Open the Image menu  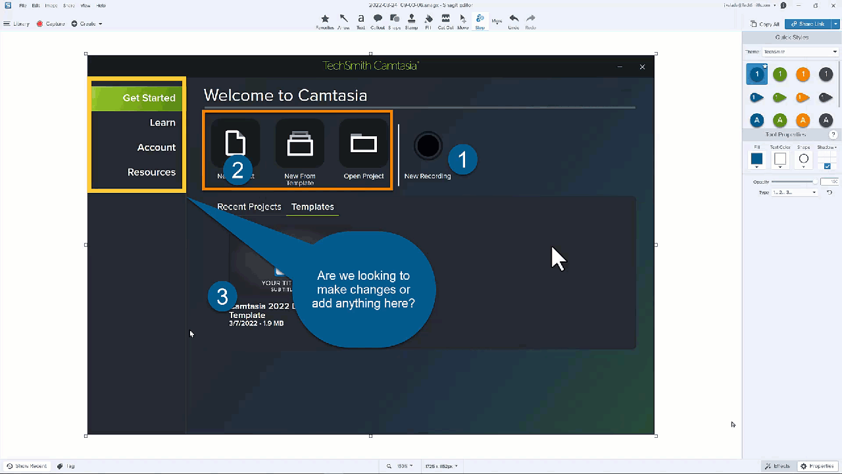(x=51, y=5)
